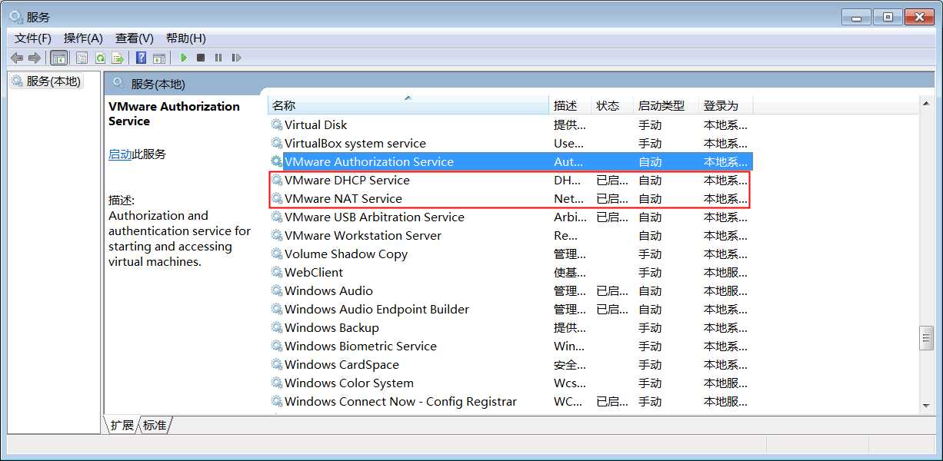Sort by the 登录为 column header
The height and width of the screenshot is (461, 943).
[725, 105]
